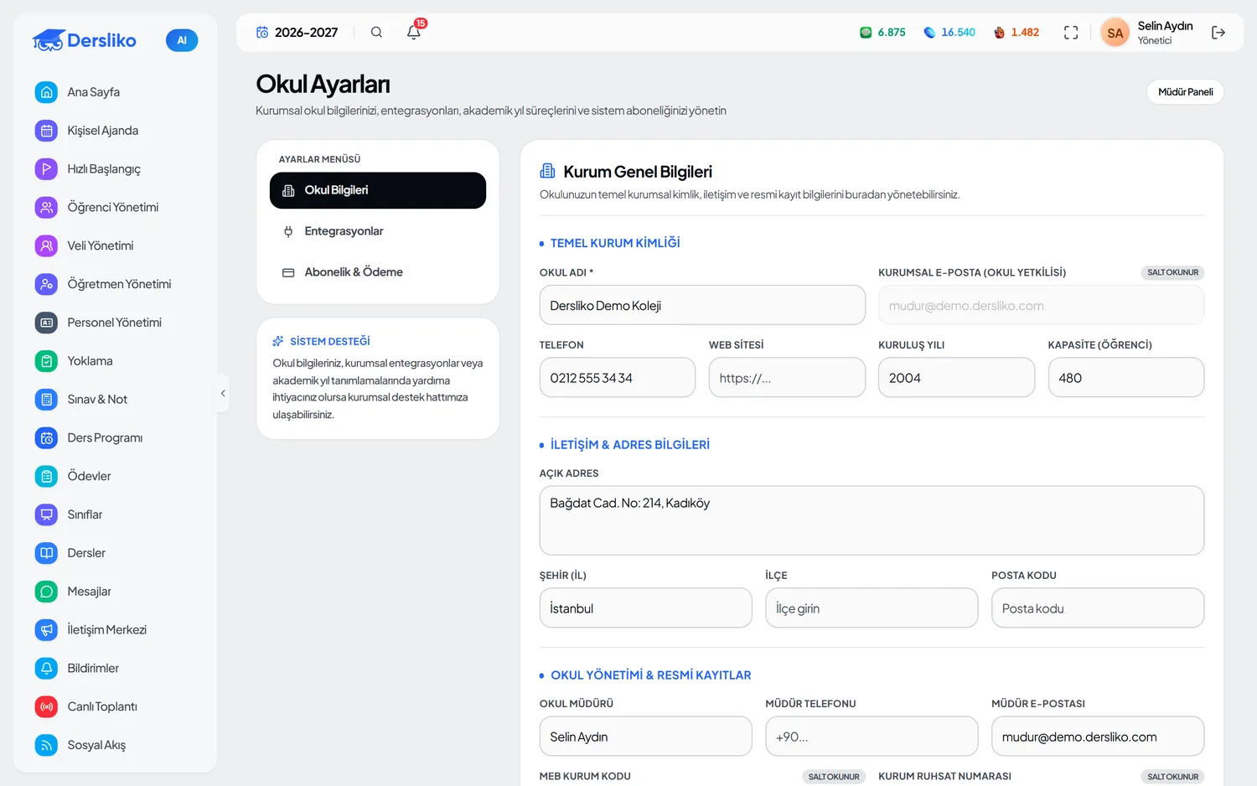1257x786 pixels.
Task: Click the Müdür E-Postası field
Action: [x=1098, y=737]
